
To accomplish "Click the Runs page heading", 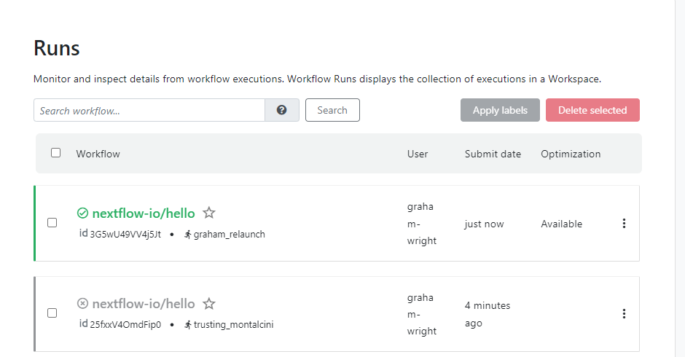I will click(x=57, y=47).
